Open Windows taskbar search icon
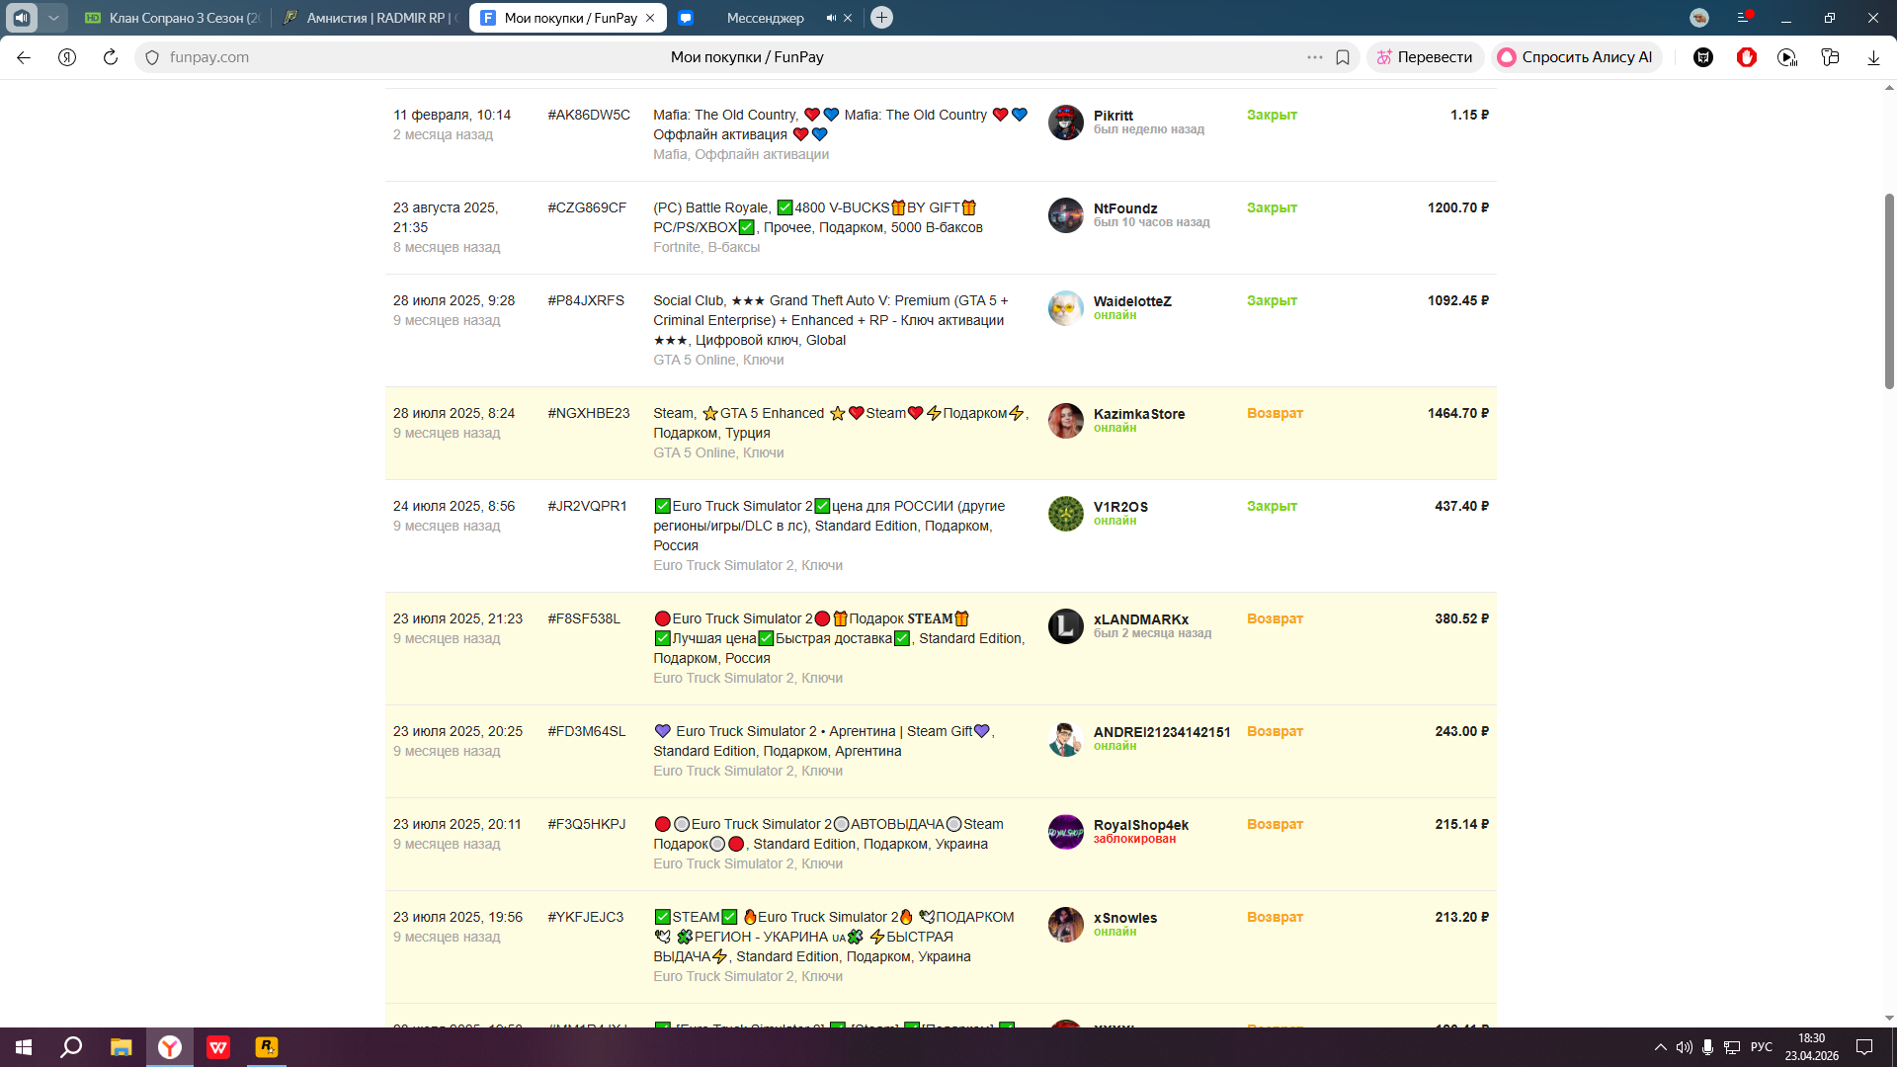Image resolution: width=1897 pixels, height=1067 pixels. click(x=71, y=1047)
